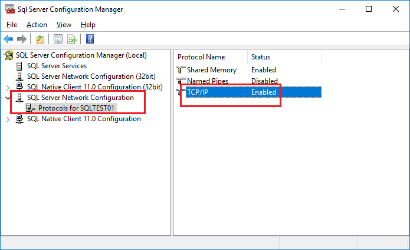410x250 pixels.
Task: Click the Export List toolbar icon
Action: (x=71, y=39)
